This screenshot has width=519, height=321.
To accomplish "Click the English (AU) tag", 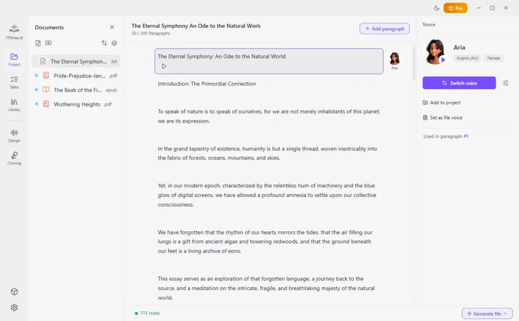I will [467, 58].
